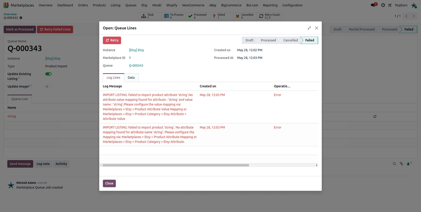
Task: Open the Configuration menu
Action: pyautogui.click(x=292, y=5)
